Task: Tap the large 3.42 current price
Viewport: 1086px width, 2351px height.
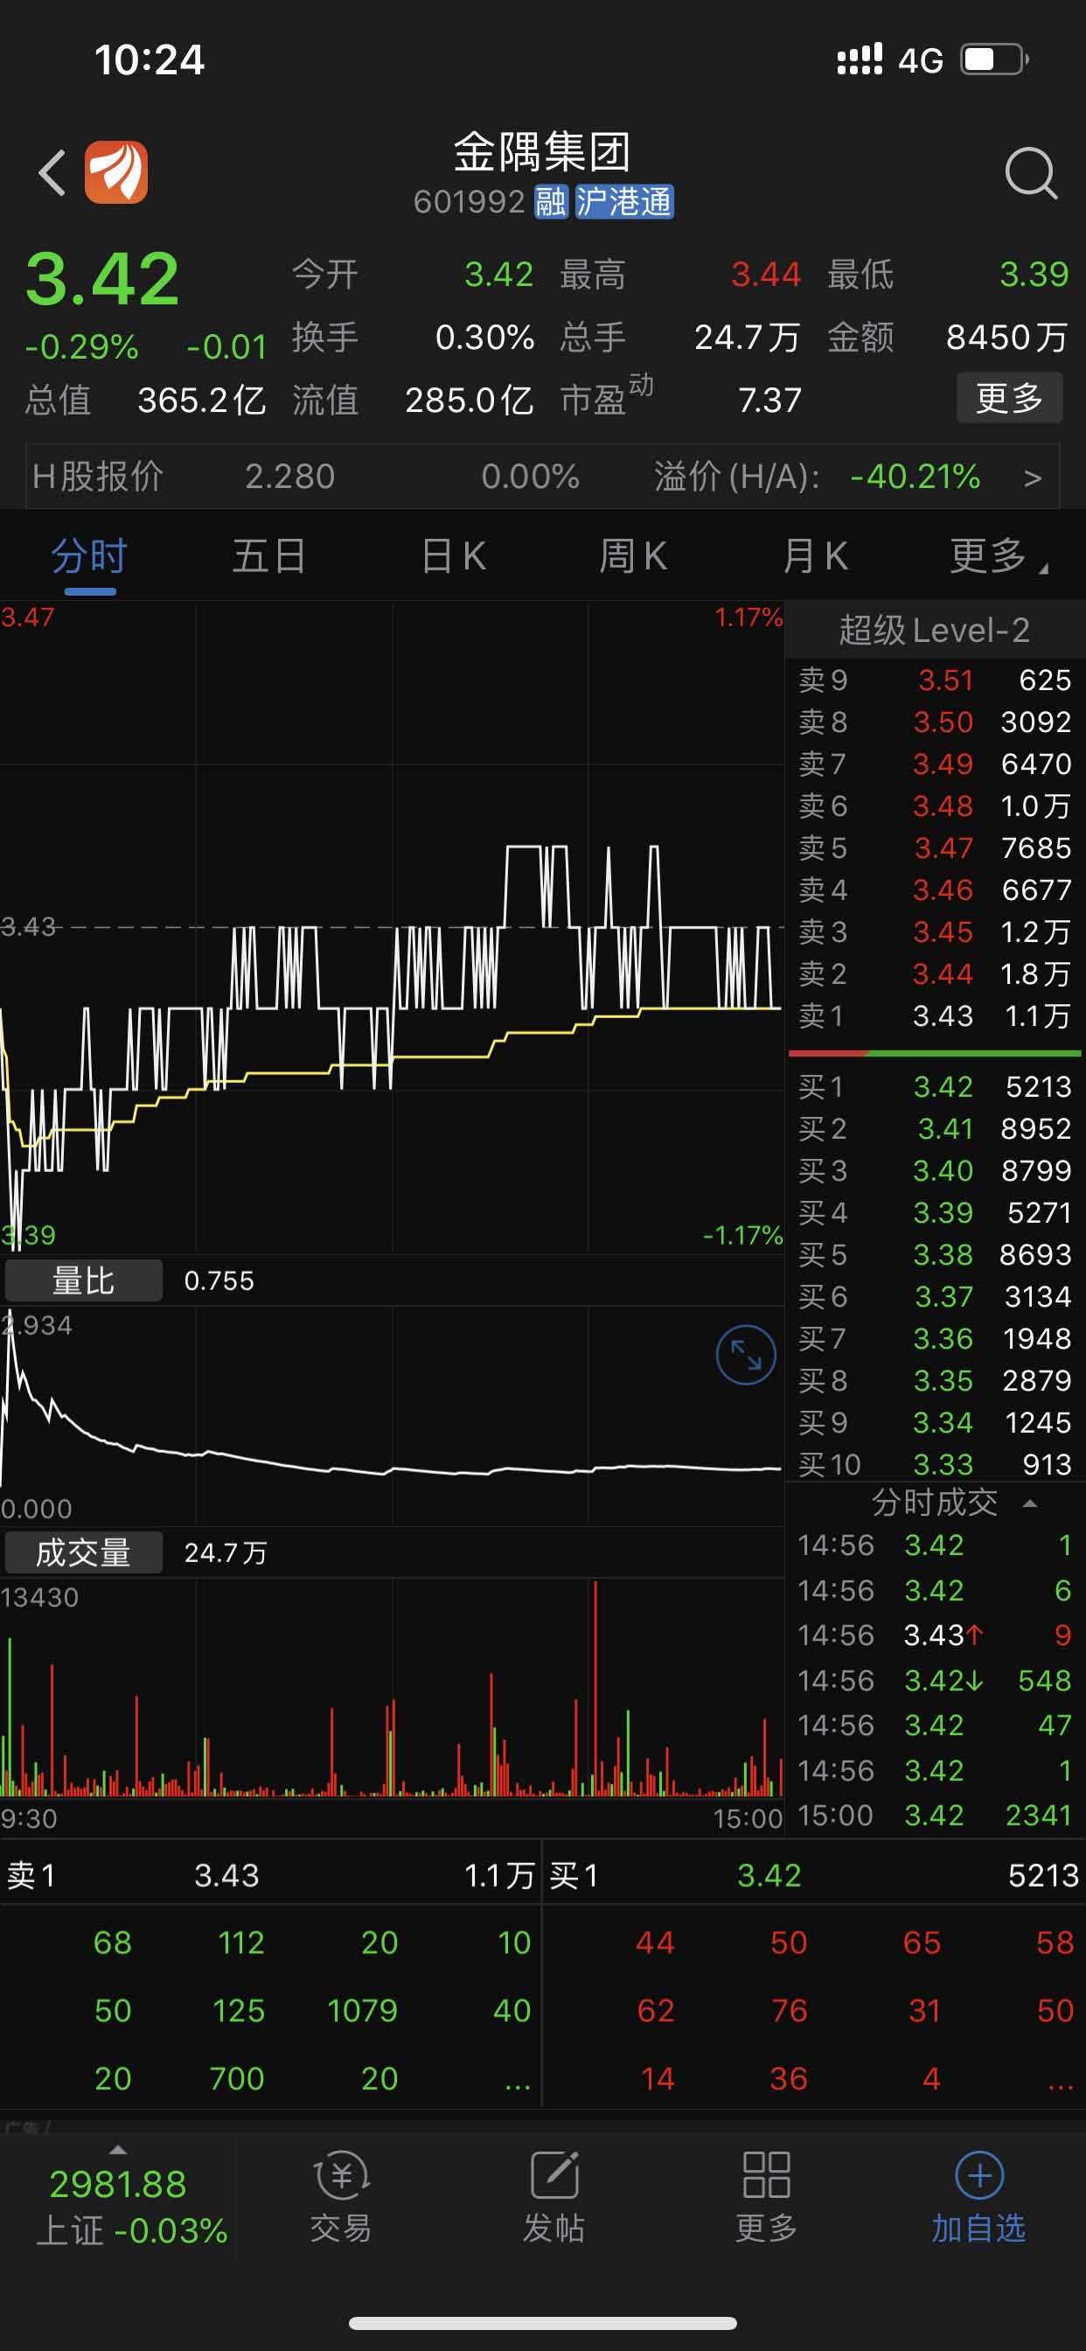Action: click(102, 278)
